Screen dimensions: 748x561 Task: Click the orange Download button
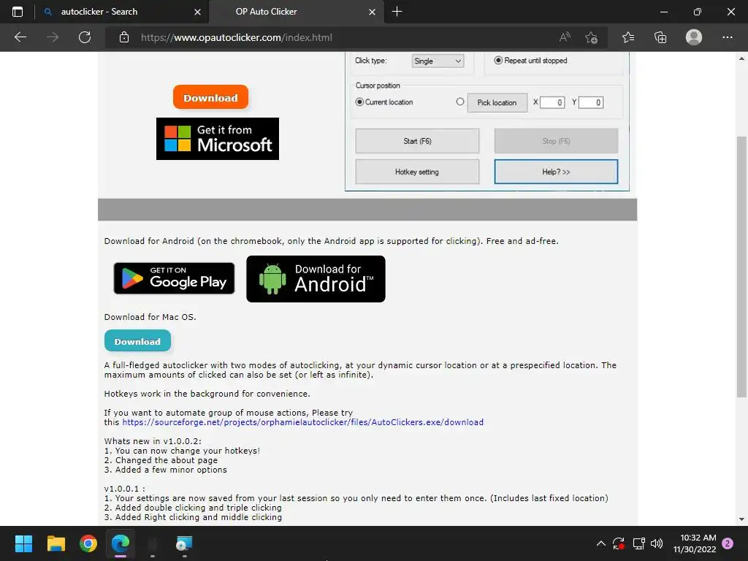click(210, 97)
